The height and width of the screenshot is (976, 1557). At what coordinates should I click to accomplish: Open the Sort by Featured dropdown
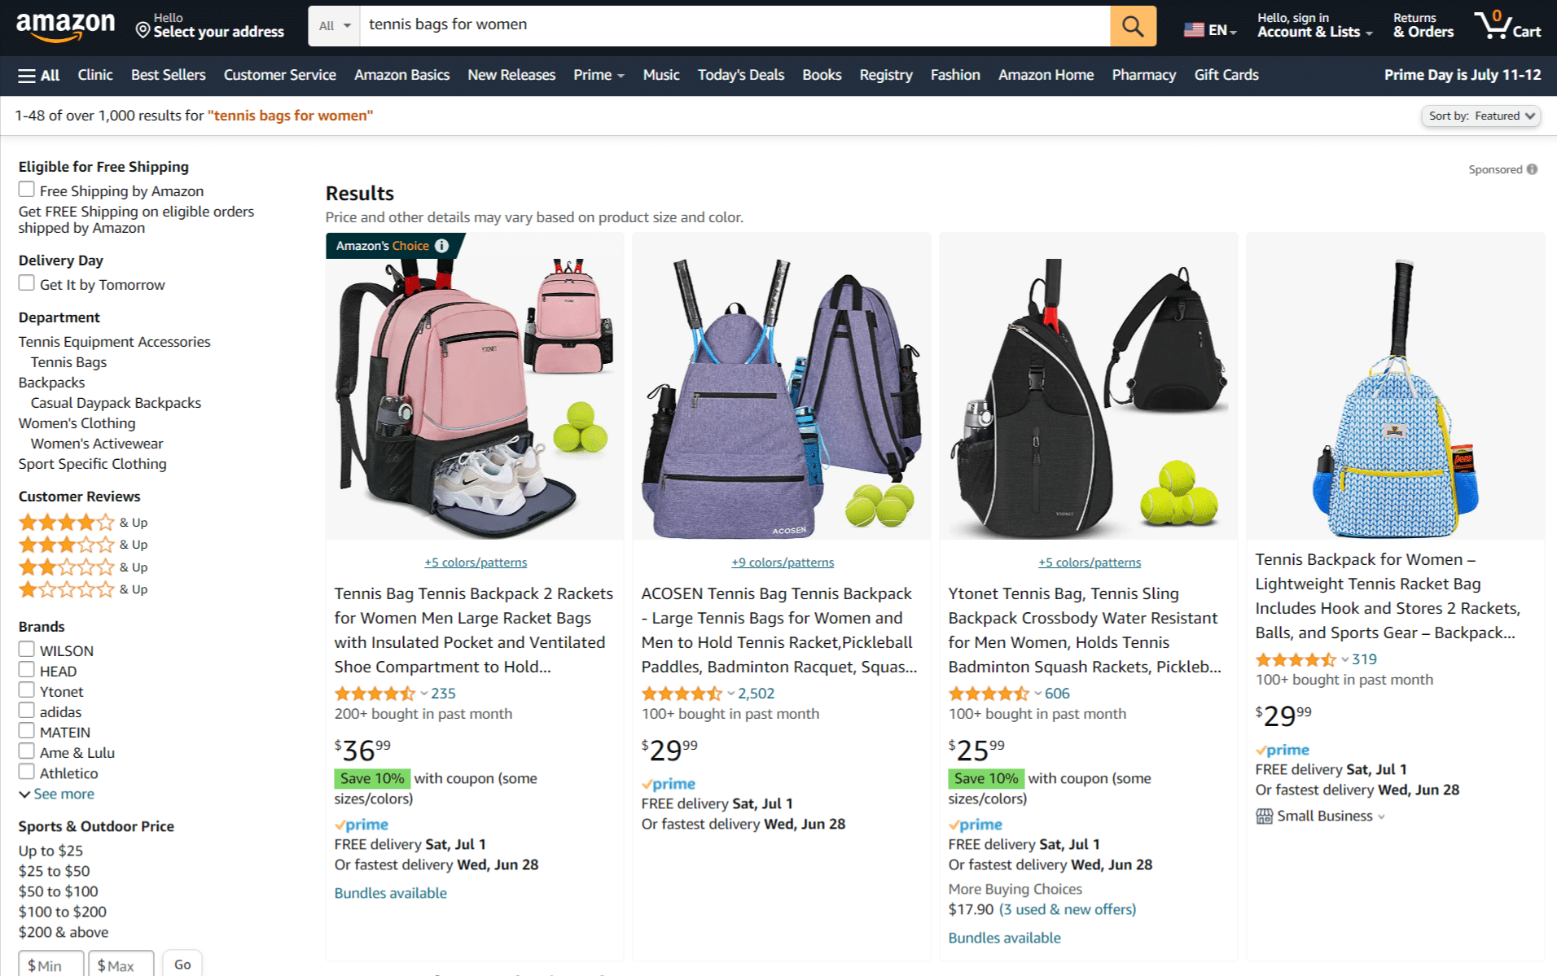point(1480,116)
